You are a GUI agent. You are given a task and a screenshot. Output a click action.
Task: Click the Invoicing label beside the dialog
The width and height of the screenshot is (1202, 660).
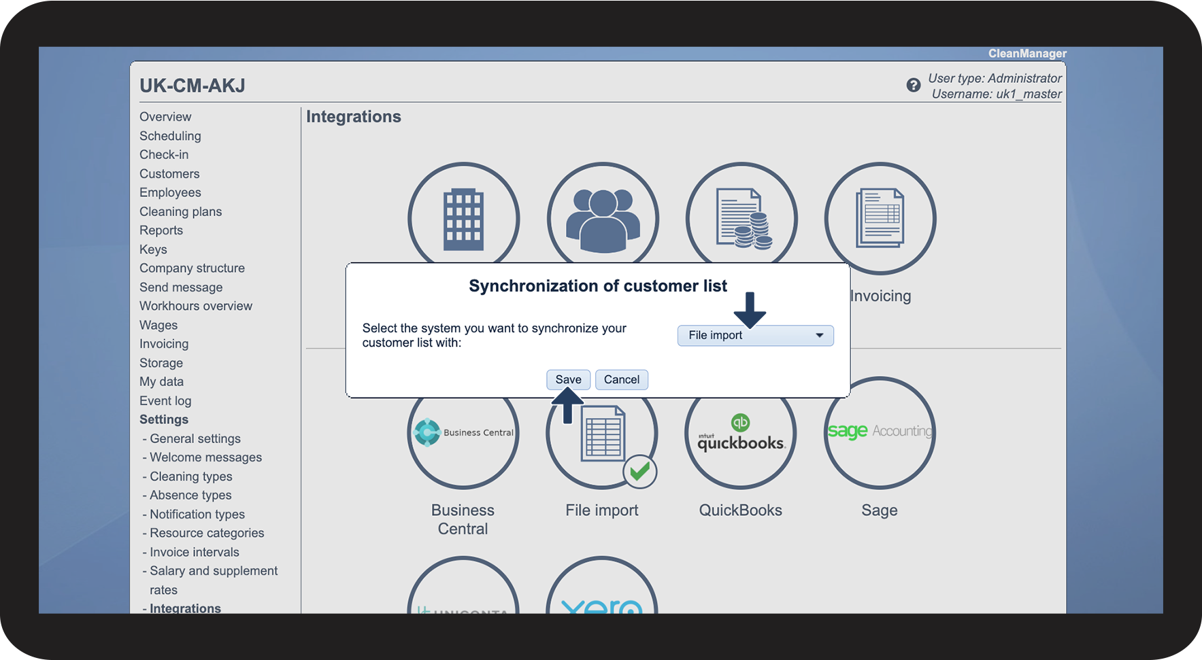tap(881, 296)
